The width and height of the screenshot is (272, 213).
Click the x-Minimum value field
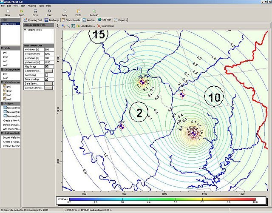click(49, 49)
